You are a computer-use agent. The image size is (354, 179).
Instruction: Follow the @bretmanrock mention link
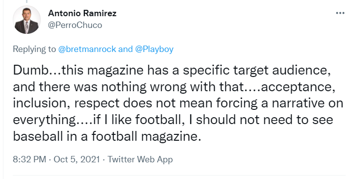[87, 49]
